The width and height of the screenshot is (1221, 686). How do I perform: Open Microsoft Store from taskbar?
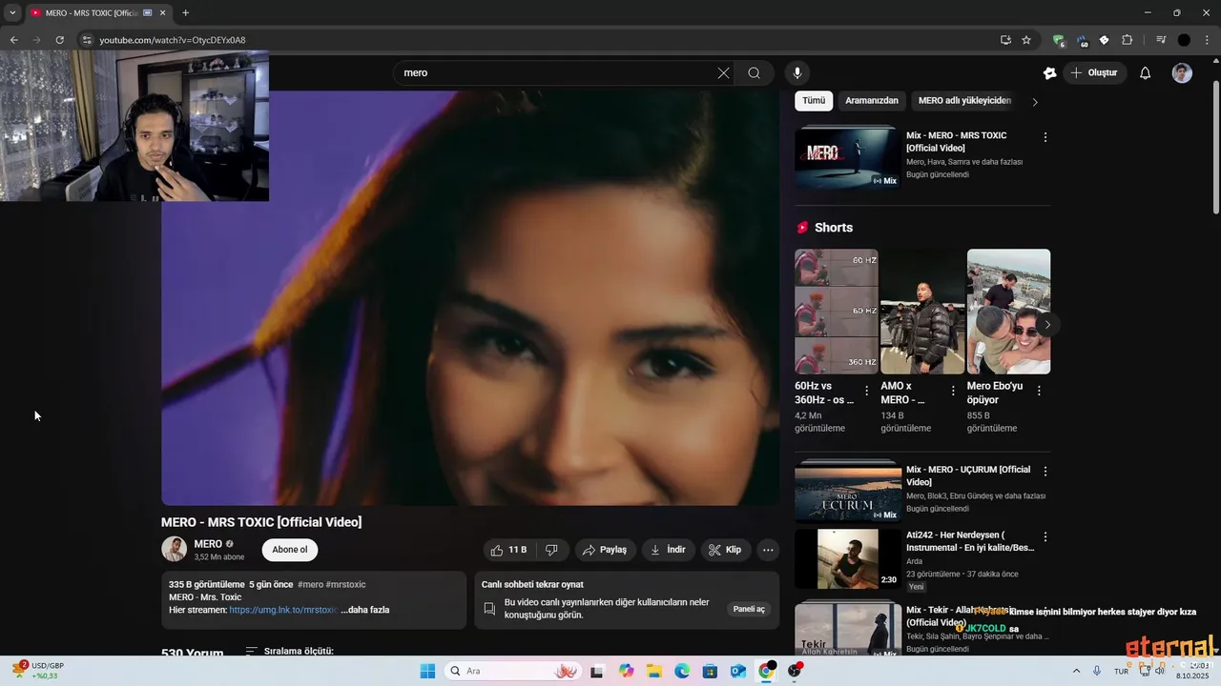pyautogui.click(x=710, y=671)
